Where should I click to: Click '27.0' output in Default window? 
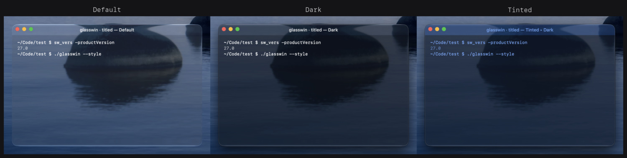[23, 48]
